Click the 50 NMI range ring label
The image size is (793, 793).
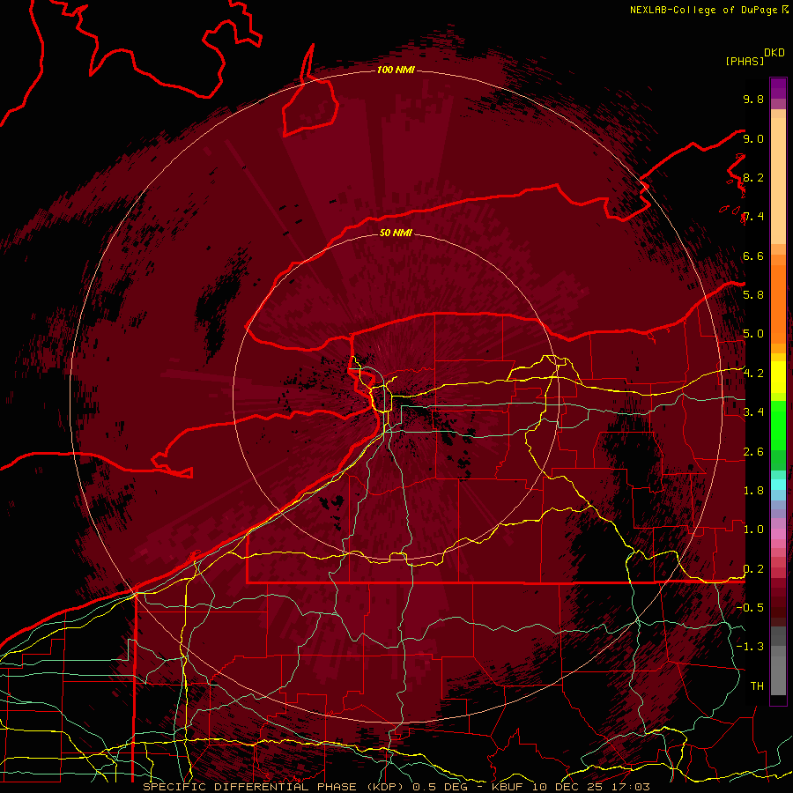[396, 233]
